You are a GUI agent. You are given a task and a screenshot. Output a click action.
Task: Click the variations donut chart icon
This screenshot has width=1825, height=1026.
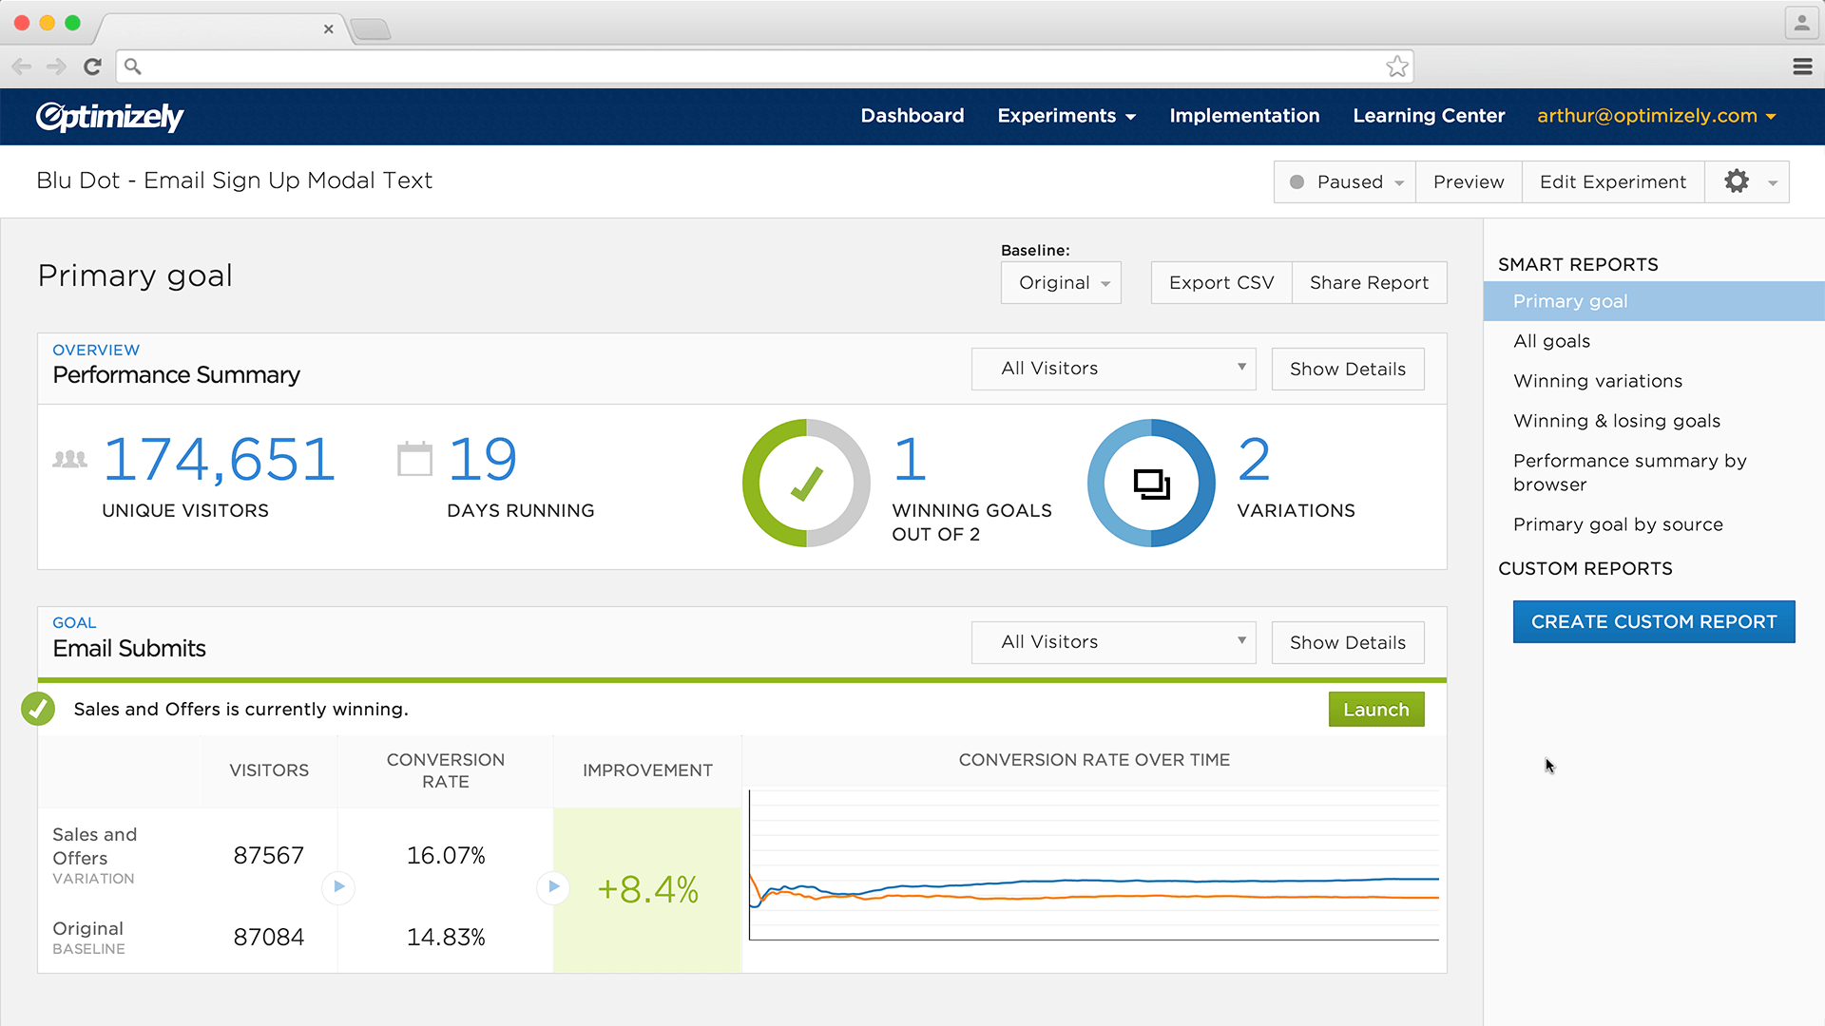[x=1151, y=484]
